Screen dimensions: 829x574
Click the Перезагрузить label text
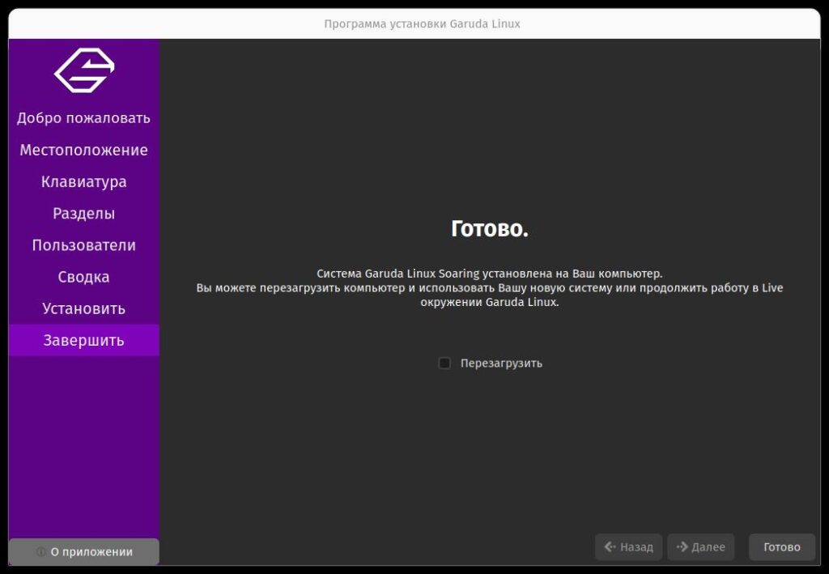click(x=501, y=364)
